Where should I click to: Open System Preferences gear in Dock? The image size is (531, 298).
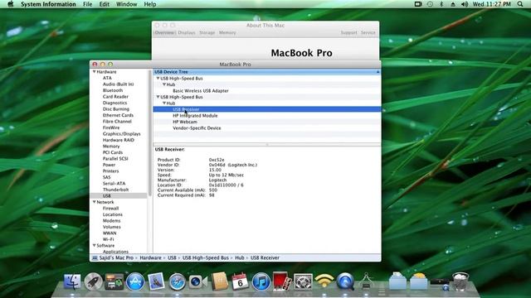pyautogui.click(x=303, y=281)
